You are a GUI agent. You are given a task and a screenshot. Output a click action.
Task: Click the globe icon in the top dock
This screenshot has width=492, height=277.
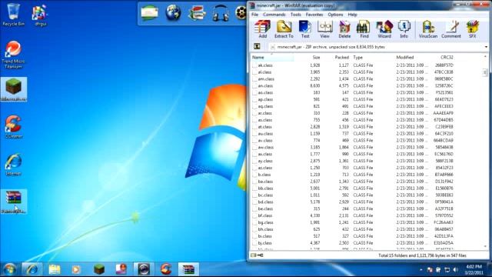pos(173,13)
